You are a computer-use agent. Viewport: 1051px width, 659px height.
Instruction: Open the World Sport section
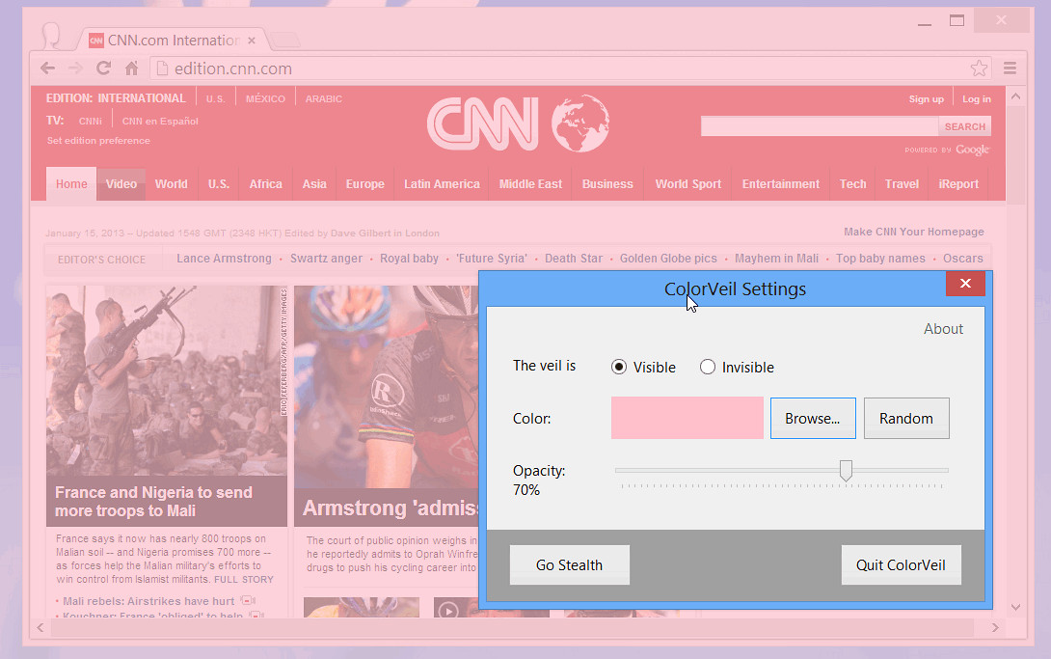[687, 183]
